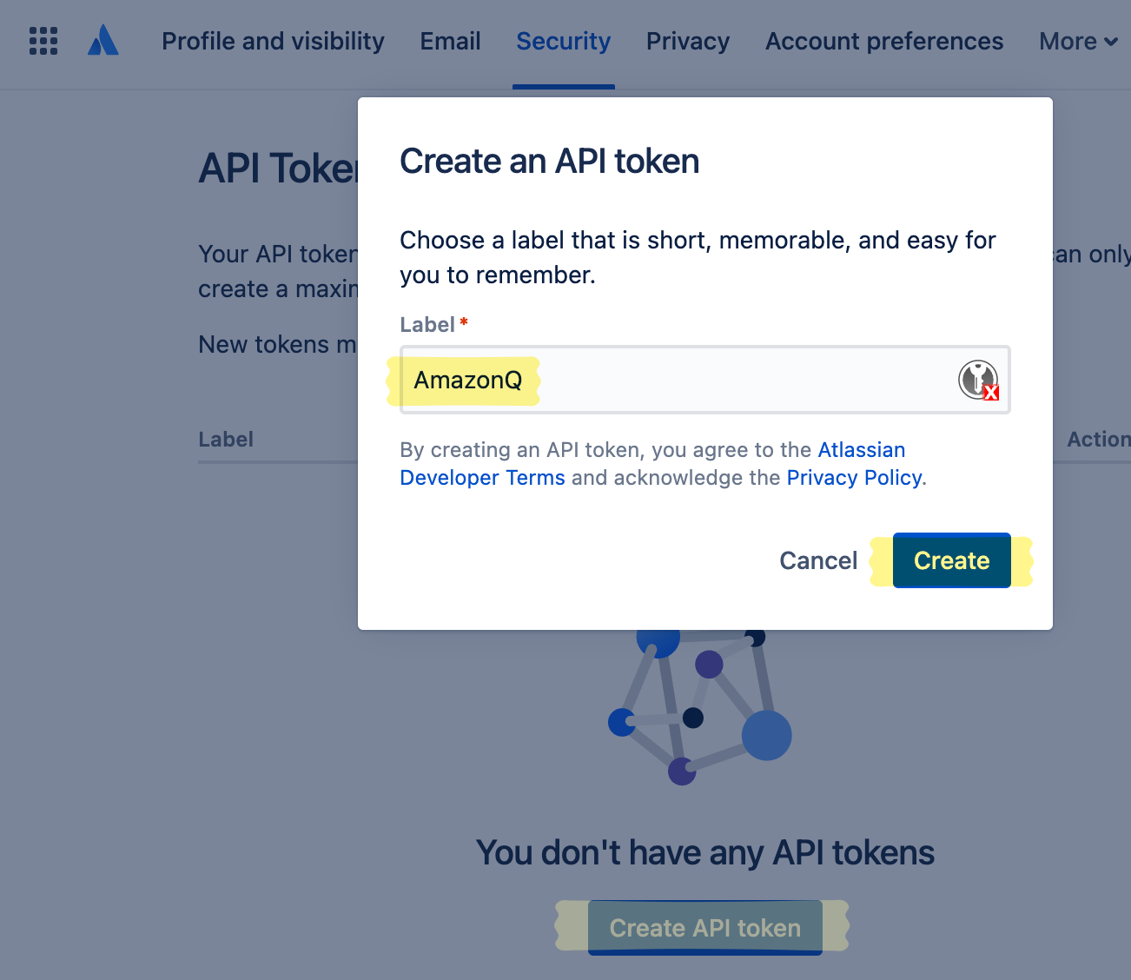
Task: Select the Security tab
Action: (x=563, y=41)
